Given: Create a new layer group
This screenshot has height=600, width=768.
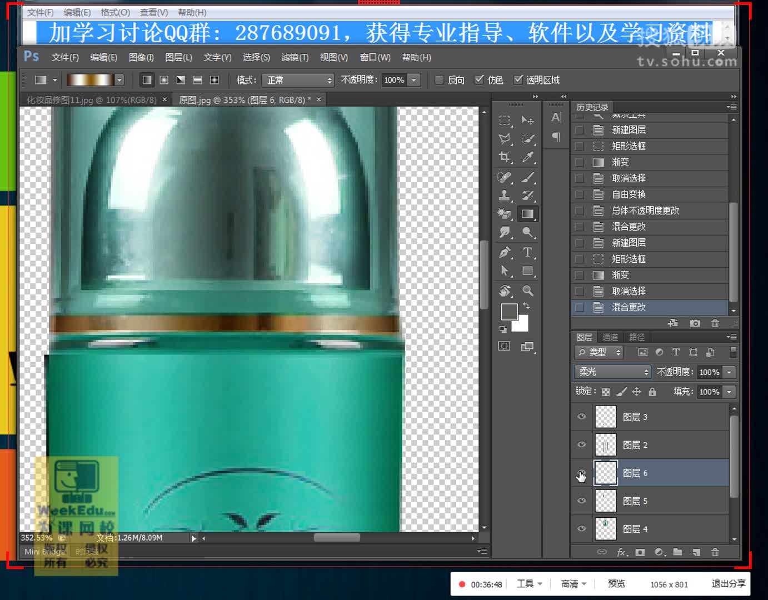Looking at the screenshot, I should [677, 552].
